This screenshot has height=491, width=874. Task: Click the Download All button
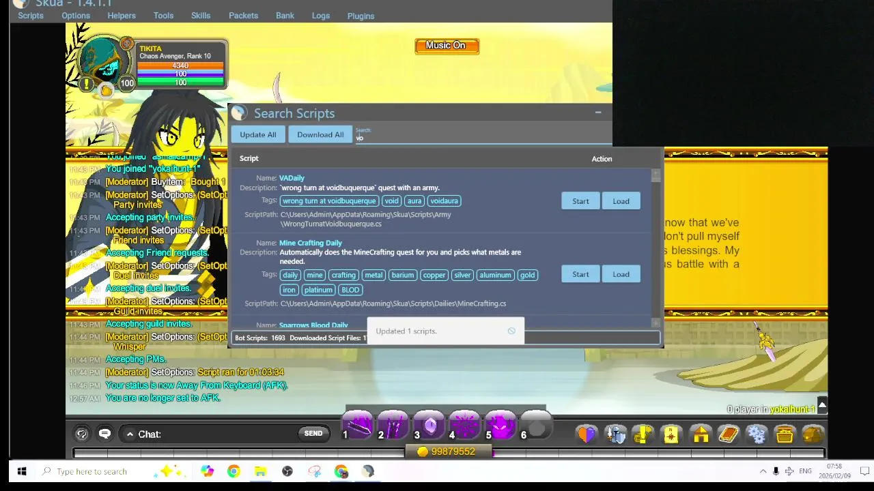pos(320,134)
